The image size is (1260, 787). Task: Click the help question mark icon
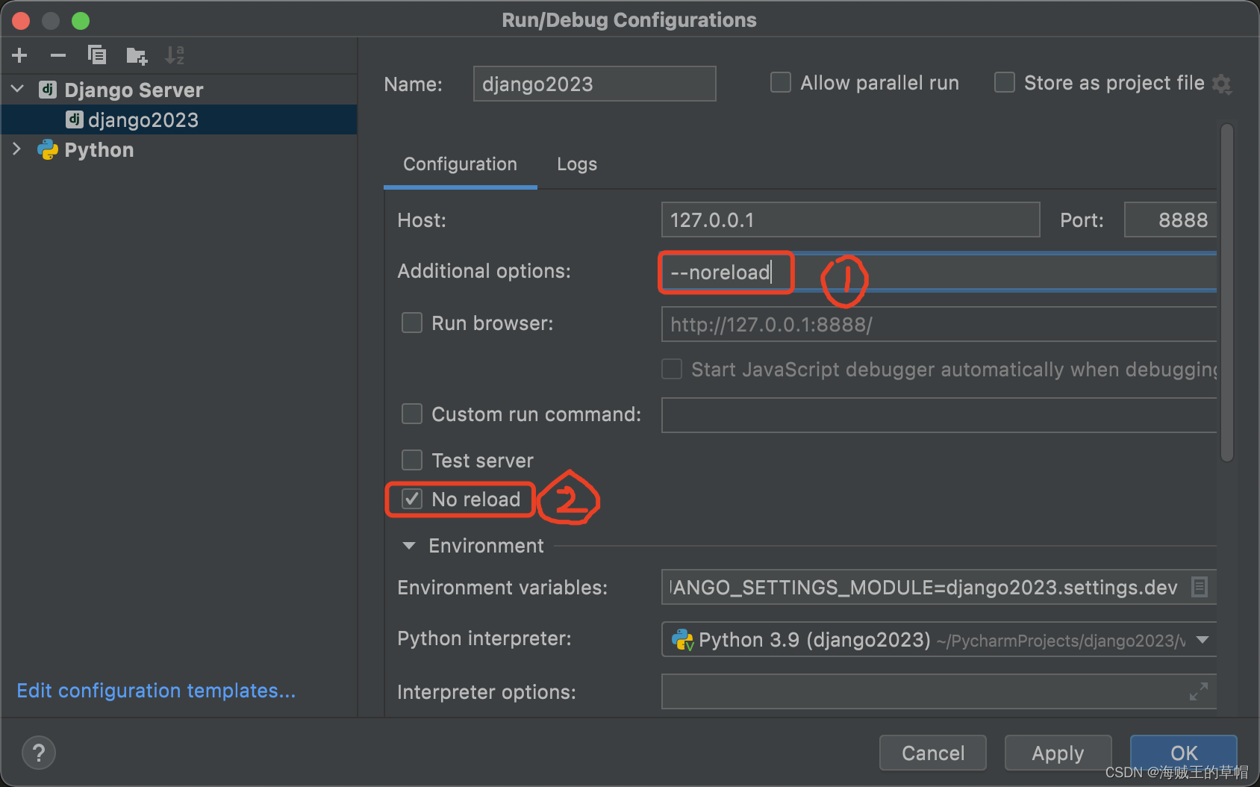click(x=38, y=752)
